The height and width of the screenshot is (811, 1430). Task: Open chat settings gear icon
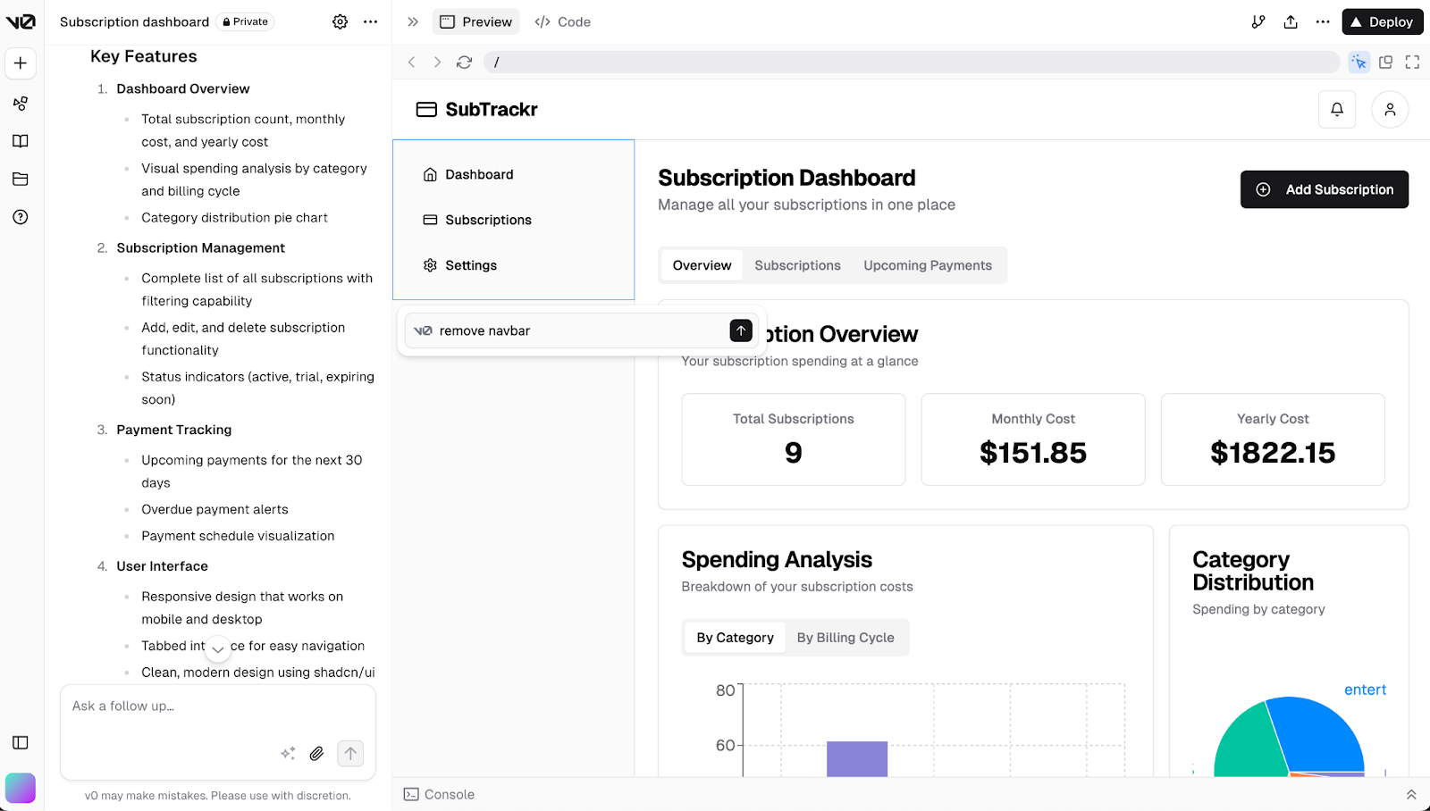(341, 21)
